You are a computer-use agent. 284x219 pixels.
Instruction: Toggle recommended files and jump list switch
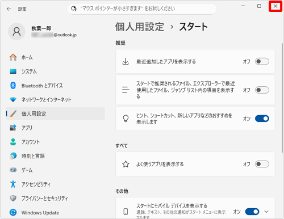[x=262, y=90]
